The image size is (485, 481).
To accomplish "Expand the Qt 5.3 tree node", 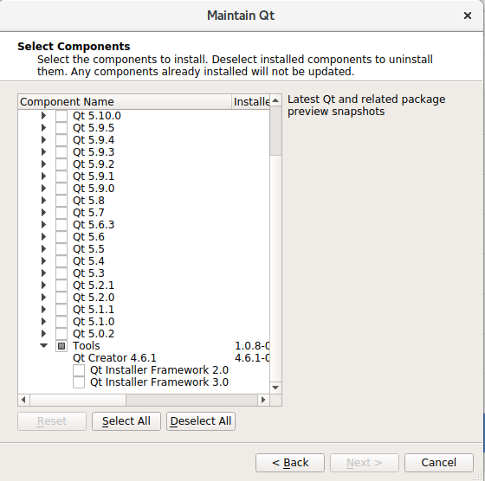I will pos(43,273).
